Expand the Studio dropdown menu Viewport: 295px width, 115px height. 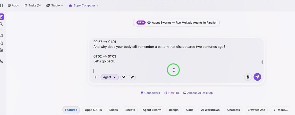coord(54,6)
